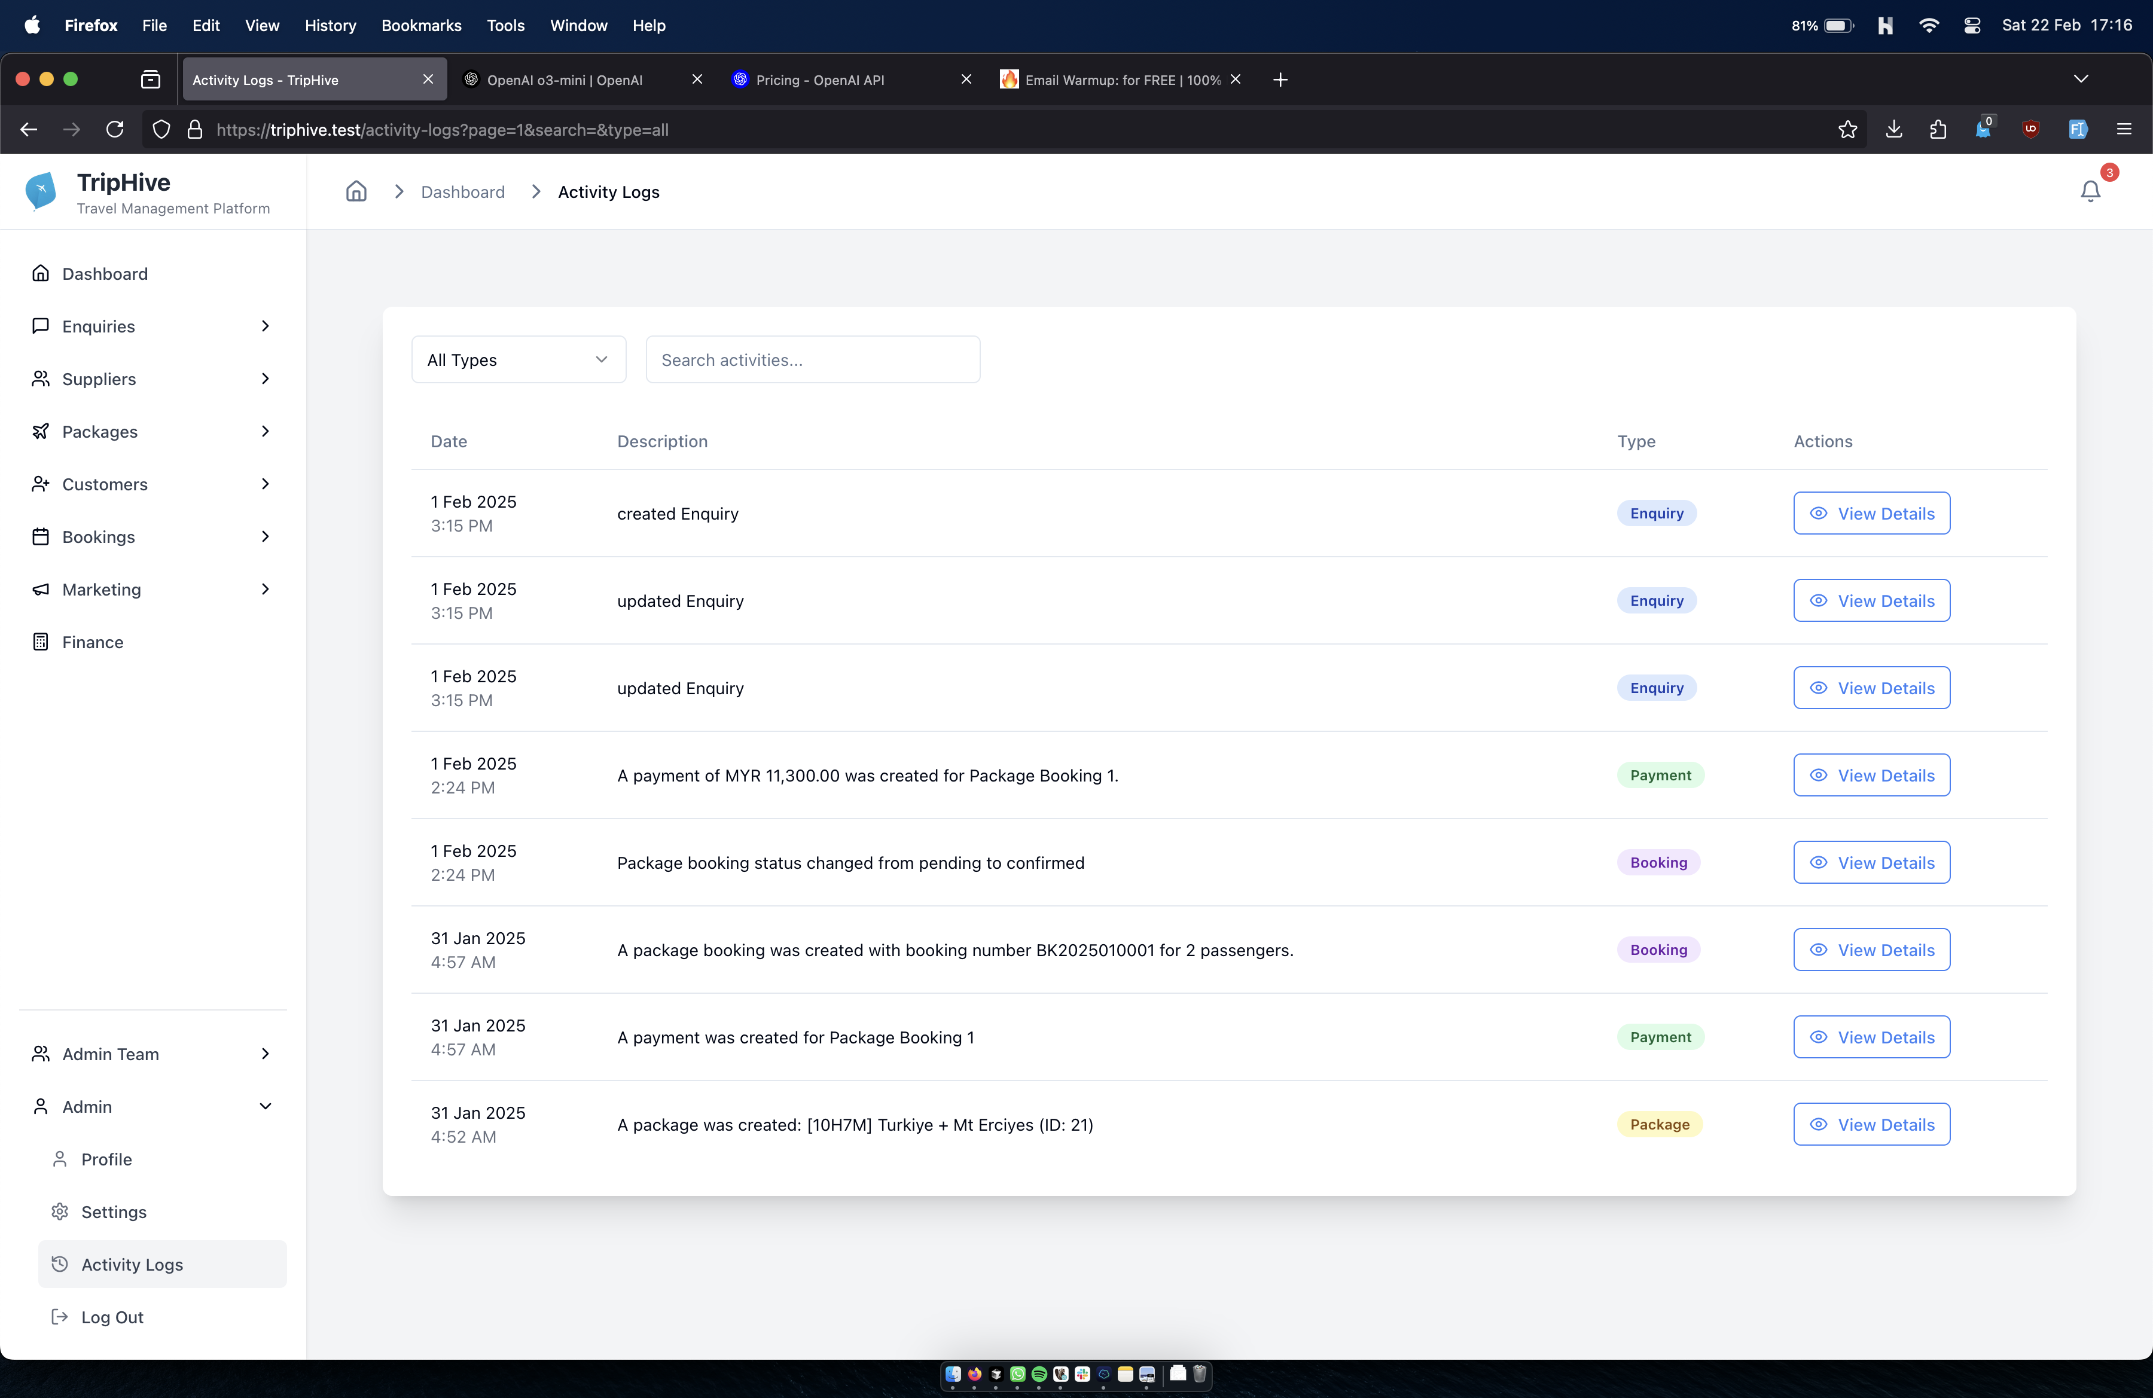Viewport: 2153px width, 1398px height.
Task: Collapse the Admin submenu chevron
Action: [265, 1106]
